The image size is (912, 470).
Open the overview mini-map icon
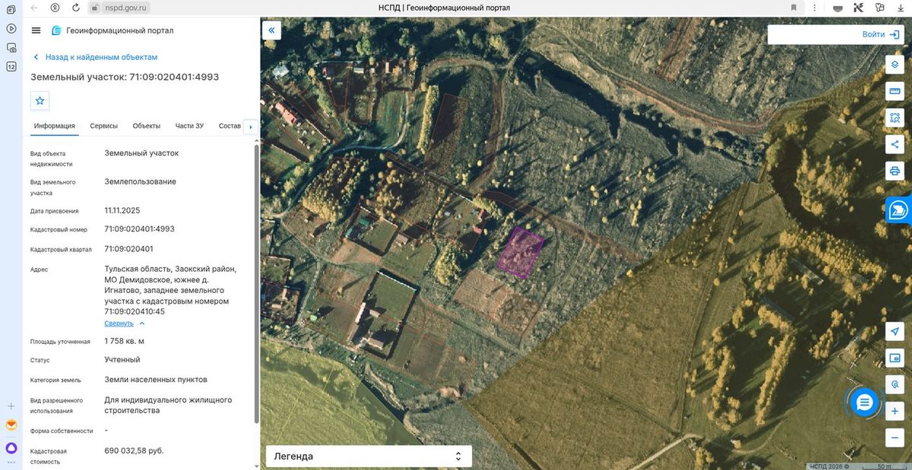coord(895,358)
